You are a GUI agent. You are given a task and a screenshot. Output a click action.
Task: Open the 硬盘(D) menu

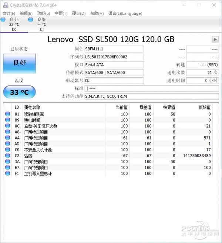pos(79,13)
